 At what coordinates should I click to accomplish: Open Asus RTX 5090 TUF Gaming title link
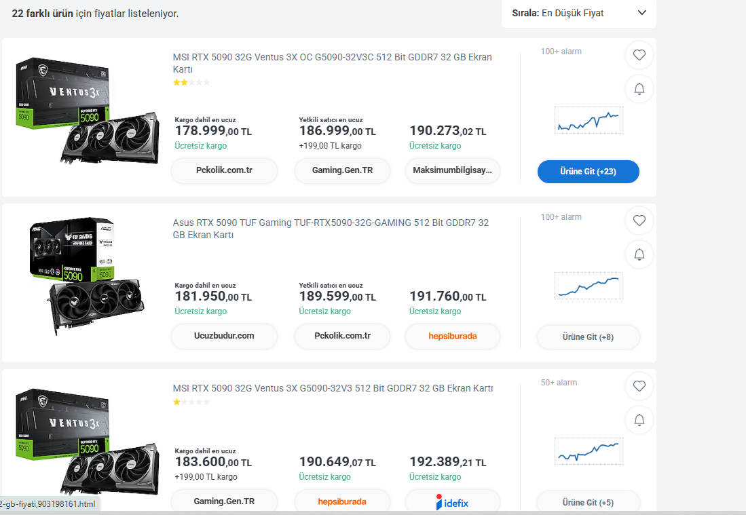(x=331, y=229)
